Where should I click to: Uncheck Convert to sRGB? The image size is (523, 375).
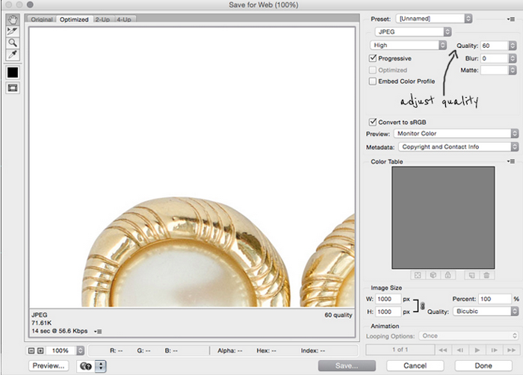coord(373,122)
